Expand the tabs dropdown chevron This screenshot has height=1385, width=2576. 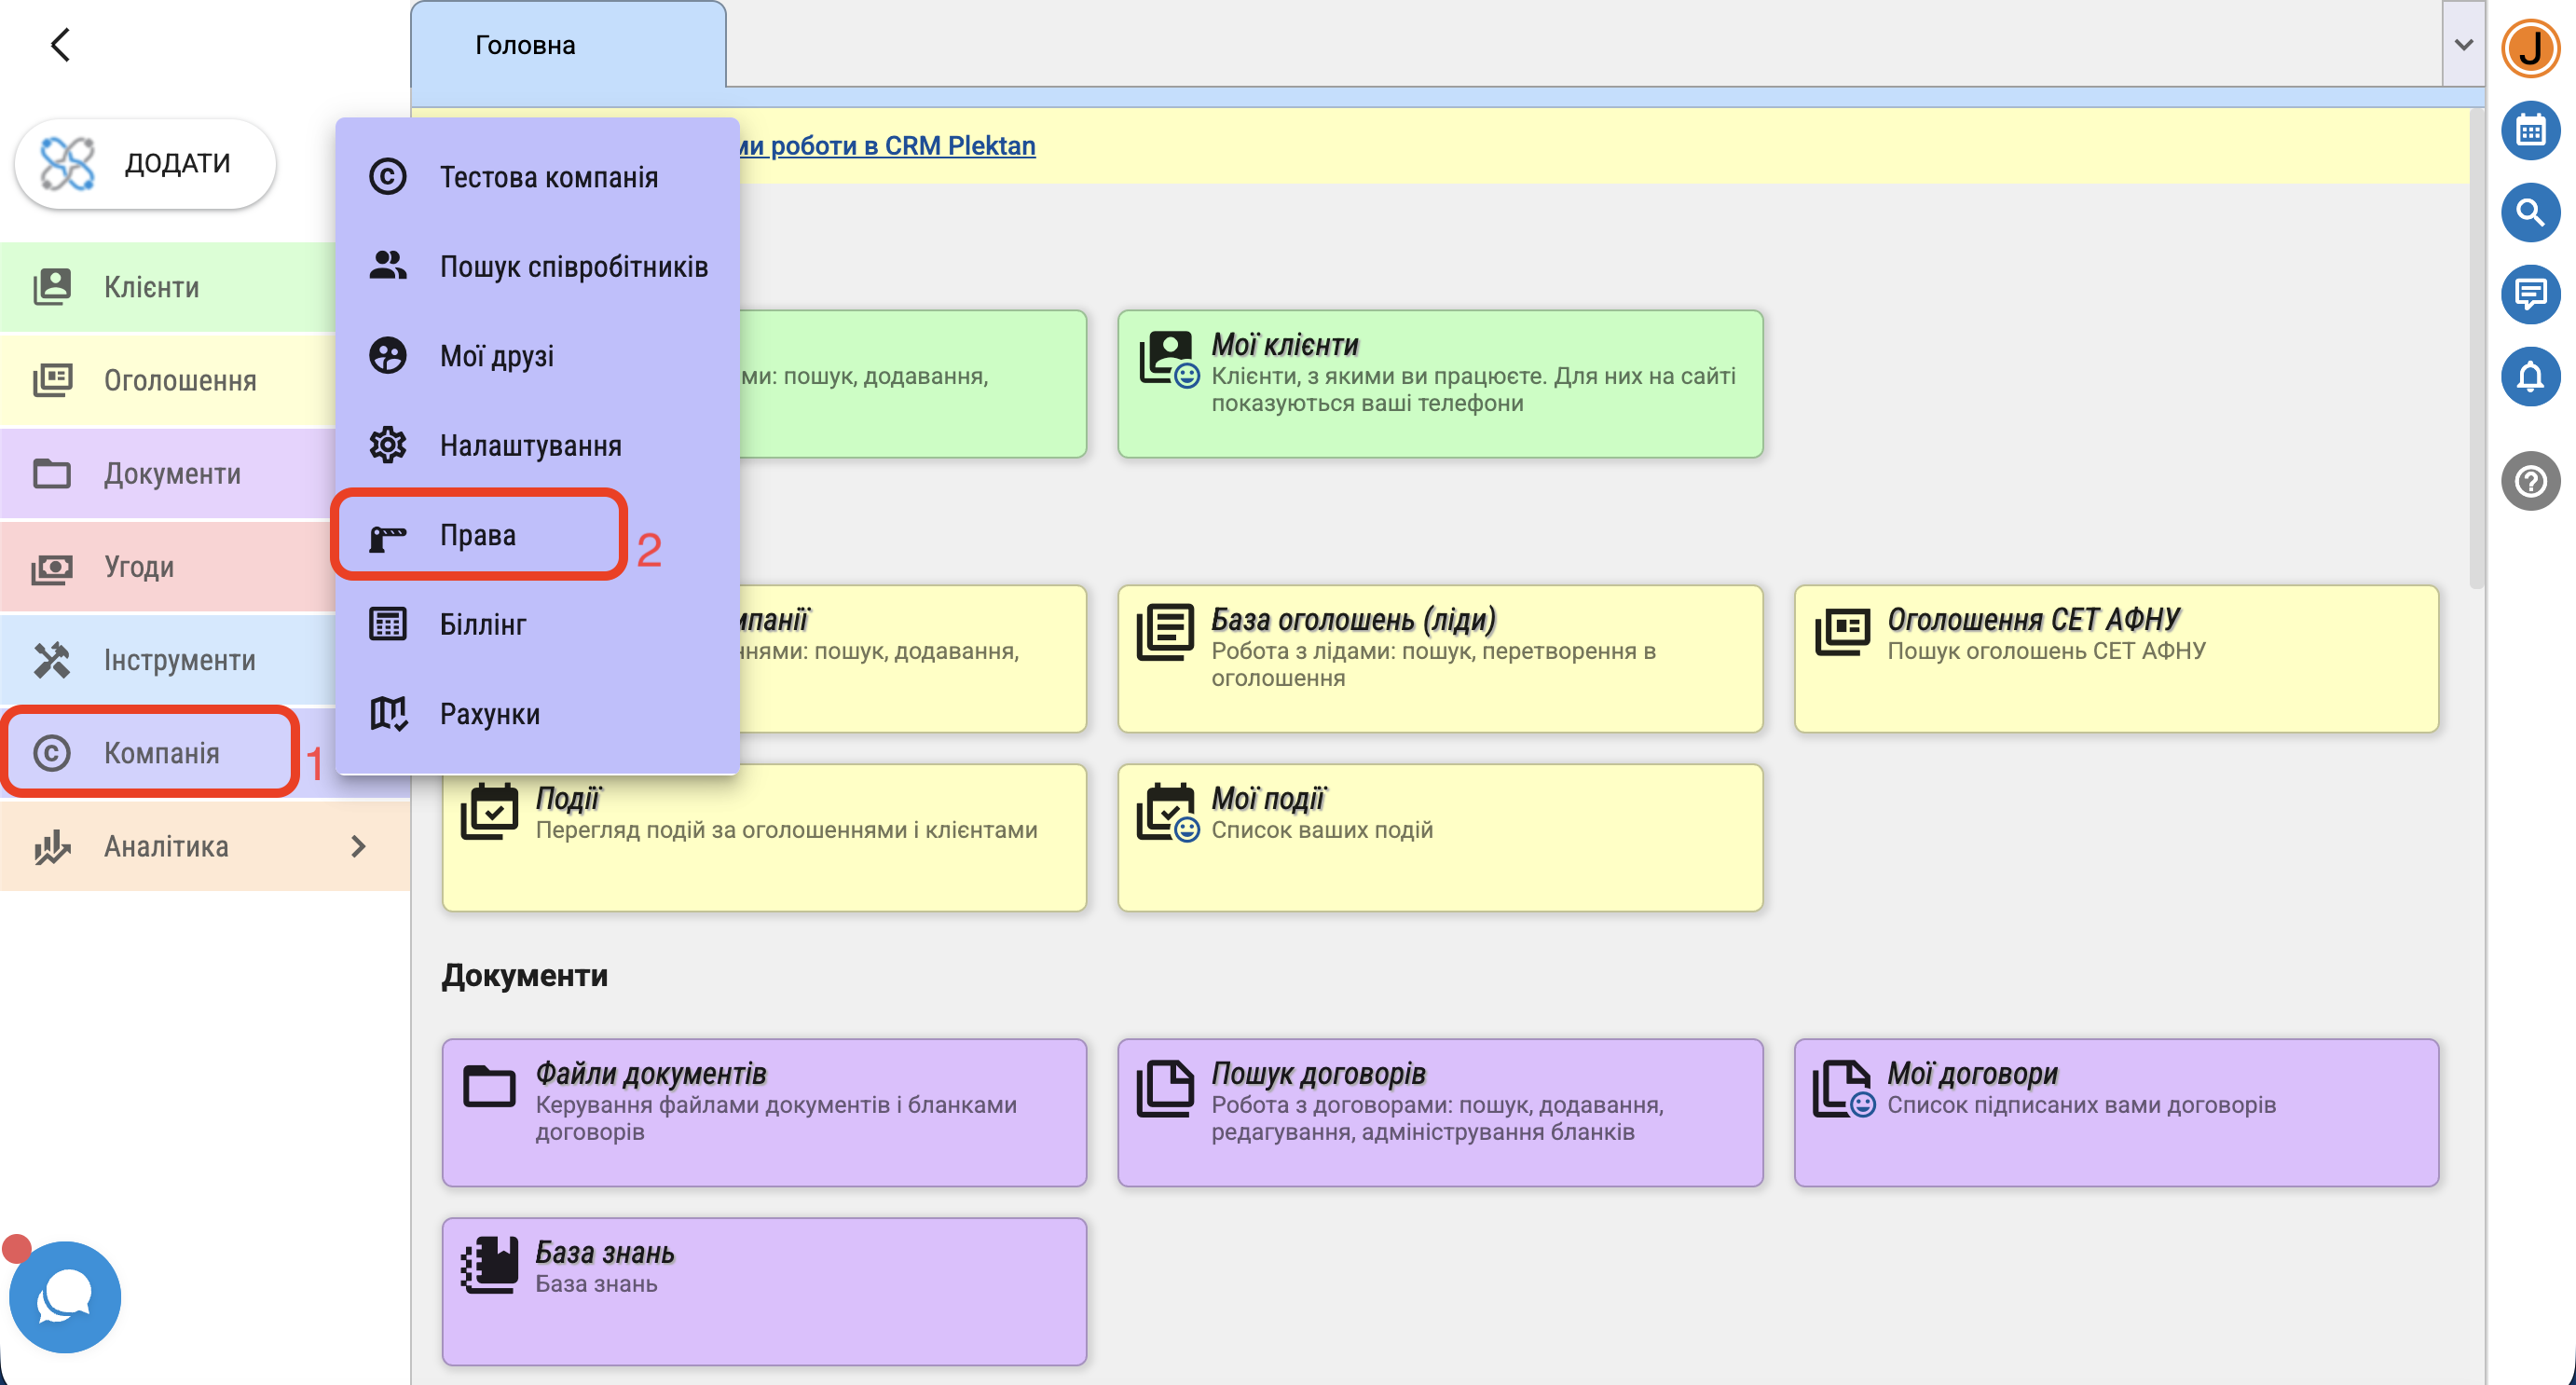point(2463,44)
